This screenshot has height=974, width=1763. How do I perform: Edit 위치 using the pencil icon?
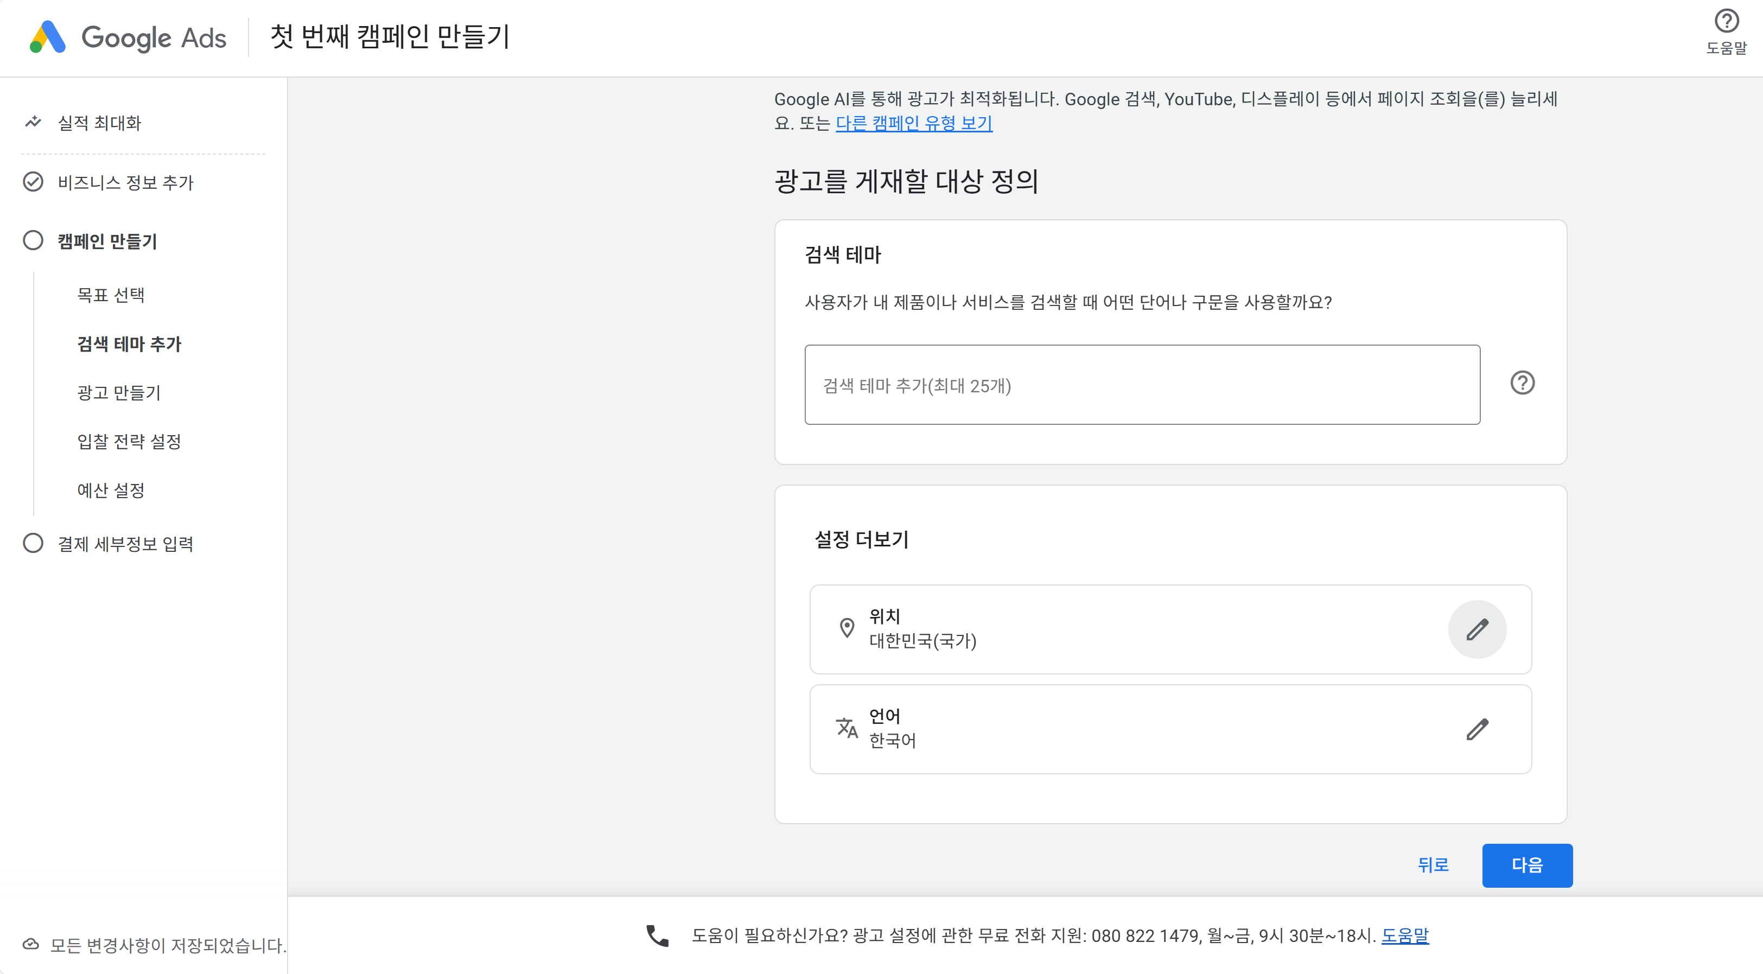pyautogui.click(x=1477, y=629)
